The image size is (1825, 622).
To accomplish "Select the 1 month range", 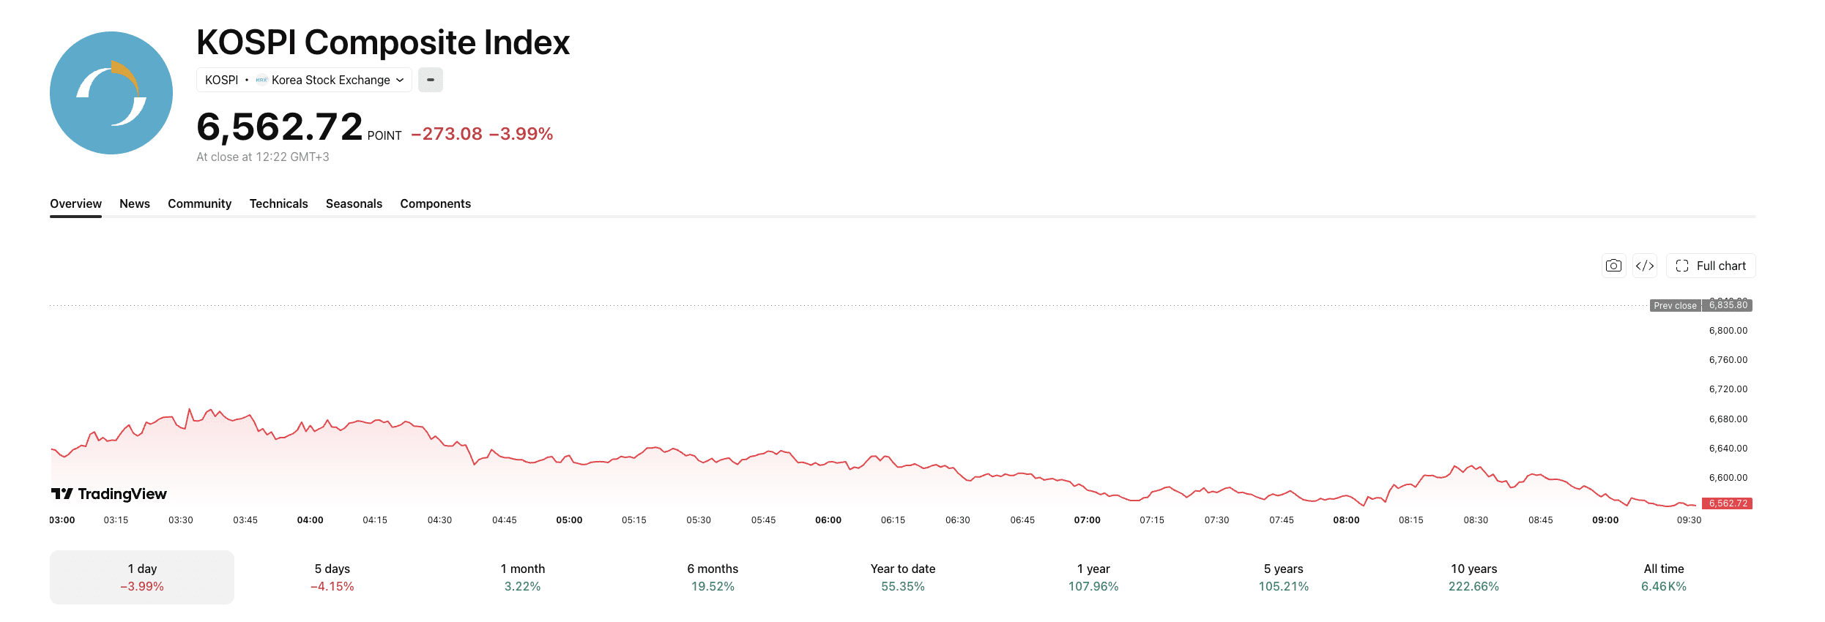I will (x=523, y=577).
